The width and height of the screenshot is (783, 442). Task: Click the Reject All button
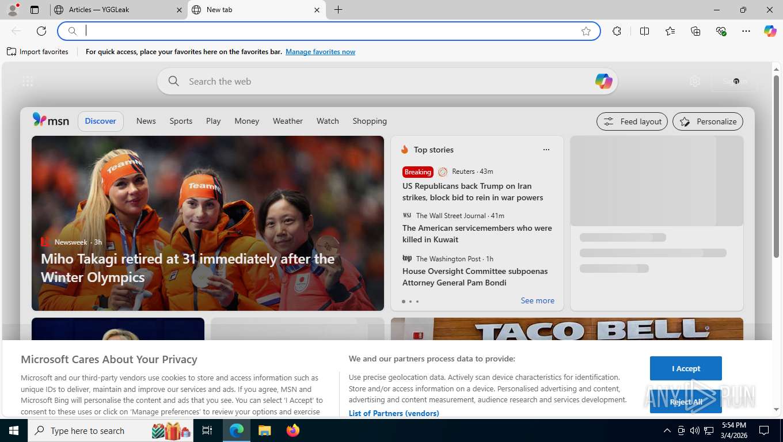pyautogui.click(x=686, y=402)
